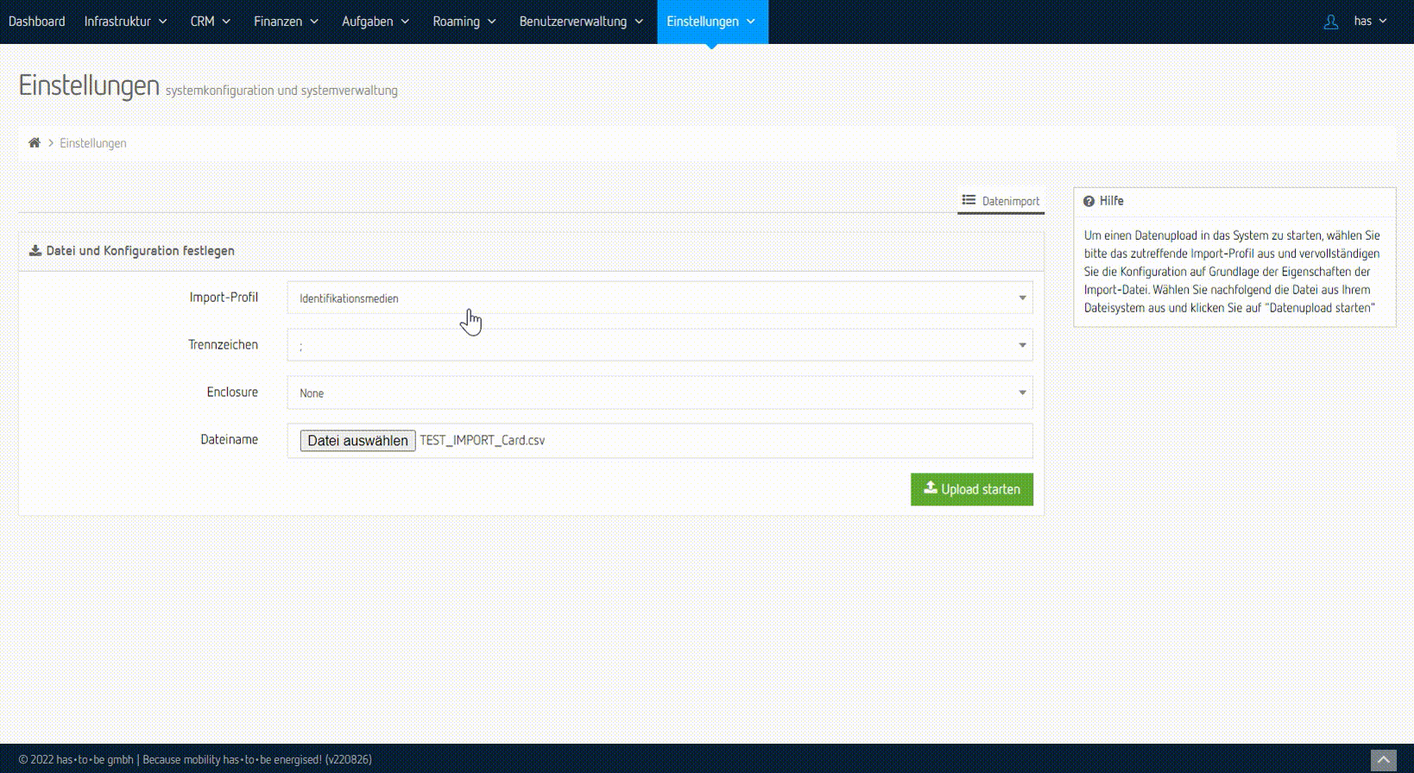Expand the Benutzerverwaltung menu
Screen dimensions: 1414x773
click(581, 22)
